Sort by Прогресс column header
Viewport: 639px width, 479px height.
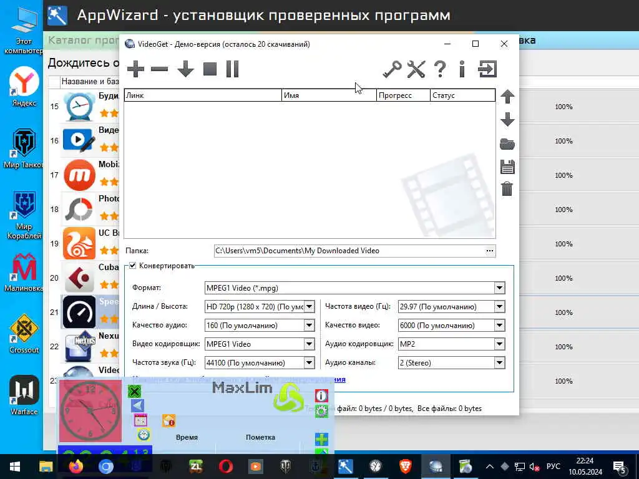tap(403, 95)
